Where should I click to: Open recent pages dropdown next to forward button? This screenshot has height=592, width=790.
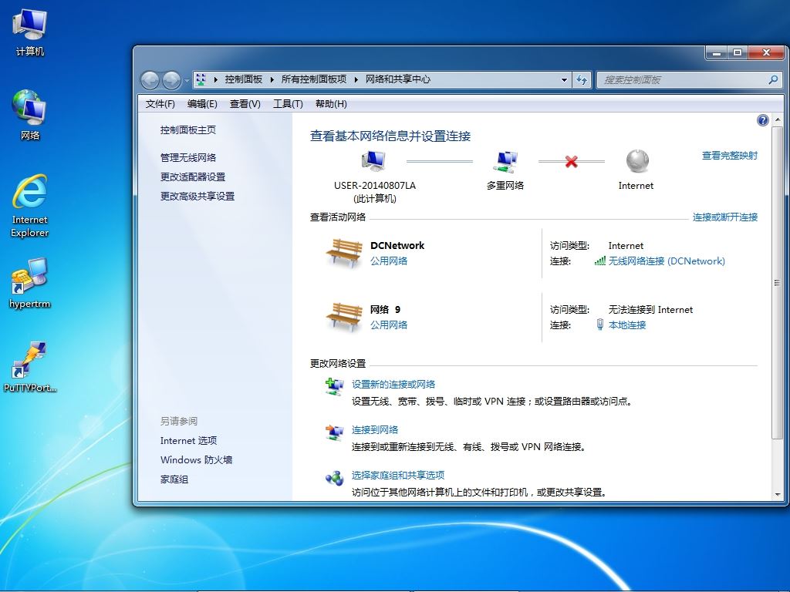187,79
